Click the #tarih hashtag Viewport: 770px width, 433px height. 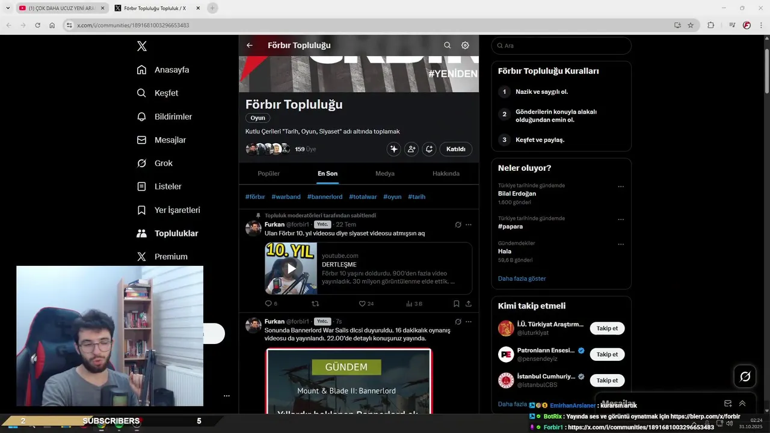click(x=416, y=197)
